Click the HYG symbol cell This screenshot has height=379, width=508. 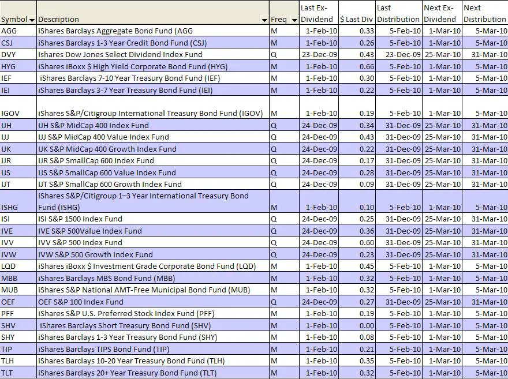click(18, 66)
